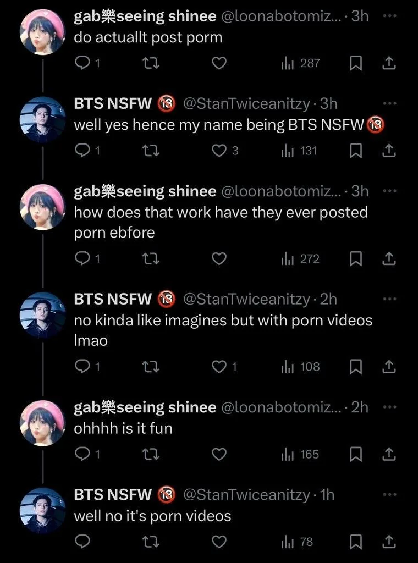Like the 'no kinda like imagines' tweet
Image resolution: width=418 pixels, height=563 pixels.
click(224, 367)
